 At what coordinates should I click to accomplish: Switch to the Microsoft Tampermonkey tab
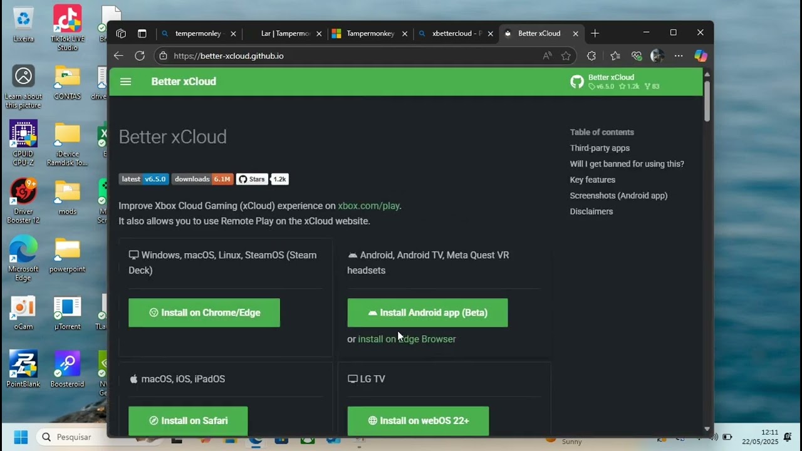click(370, 34)
